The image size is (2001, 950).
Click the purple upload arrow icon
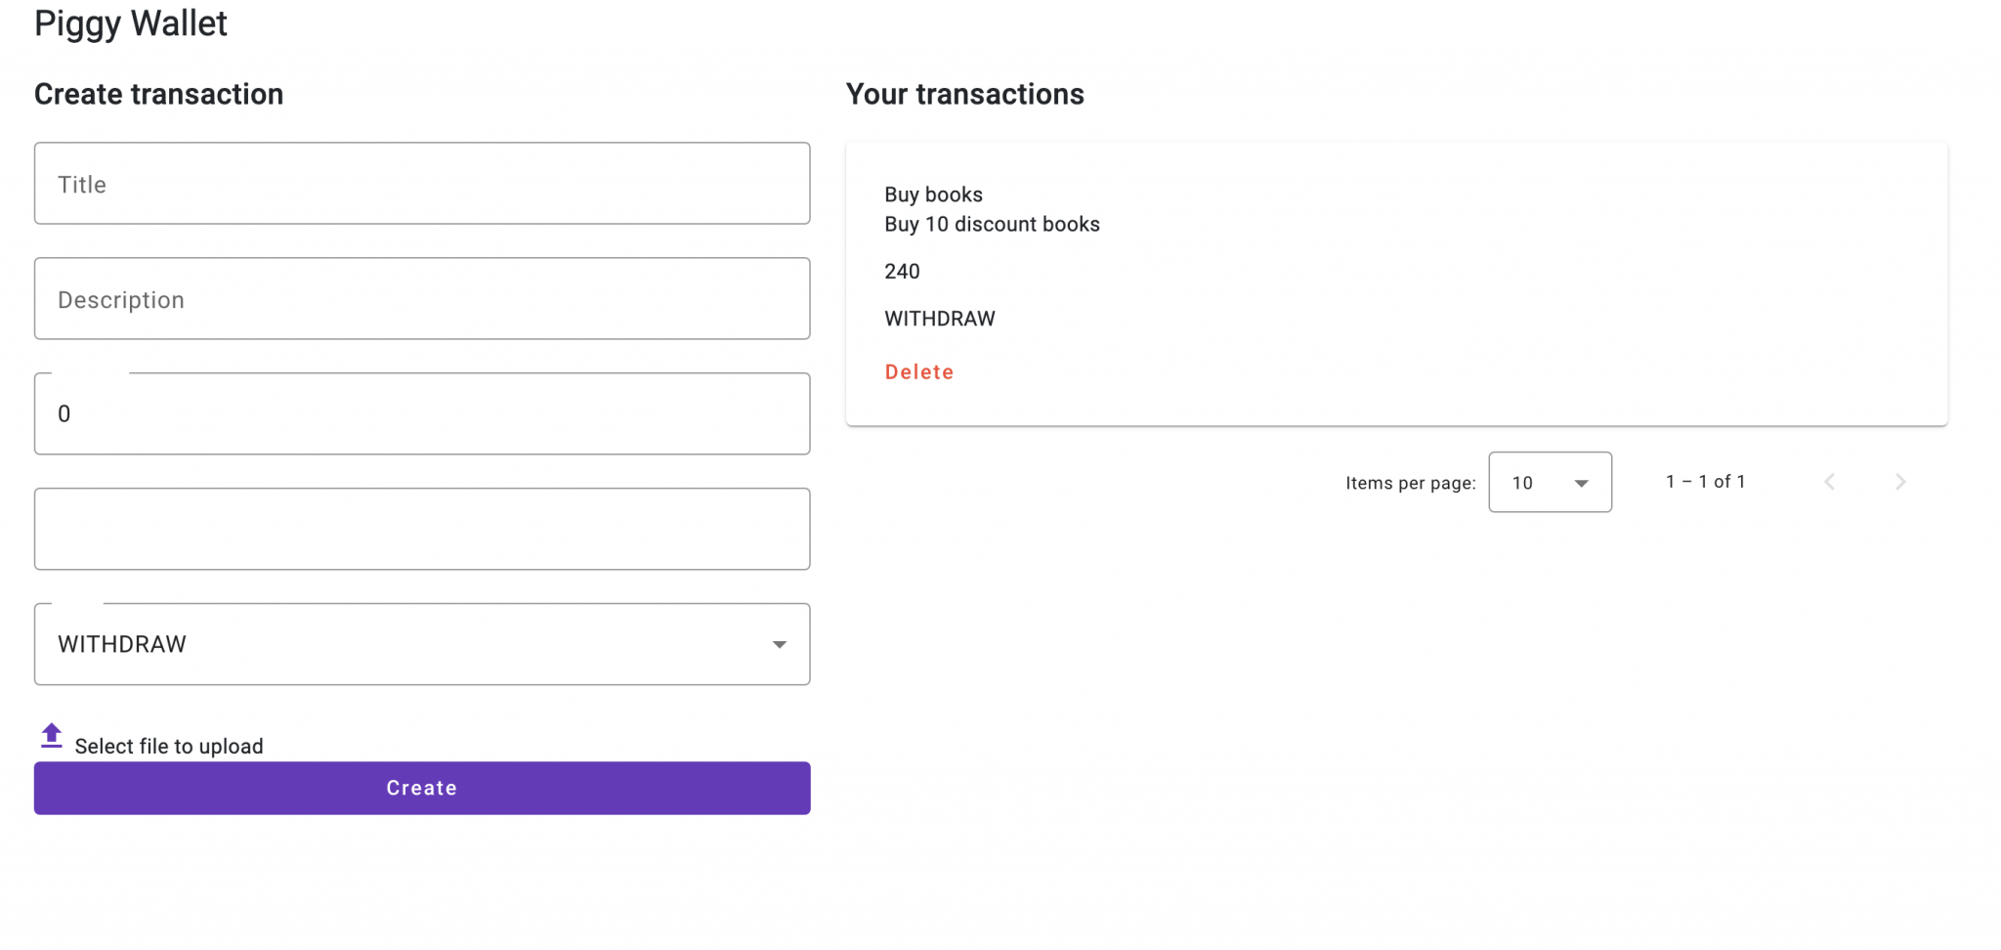point(52,736)
